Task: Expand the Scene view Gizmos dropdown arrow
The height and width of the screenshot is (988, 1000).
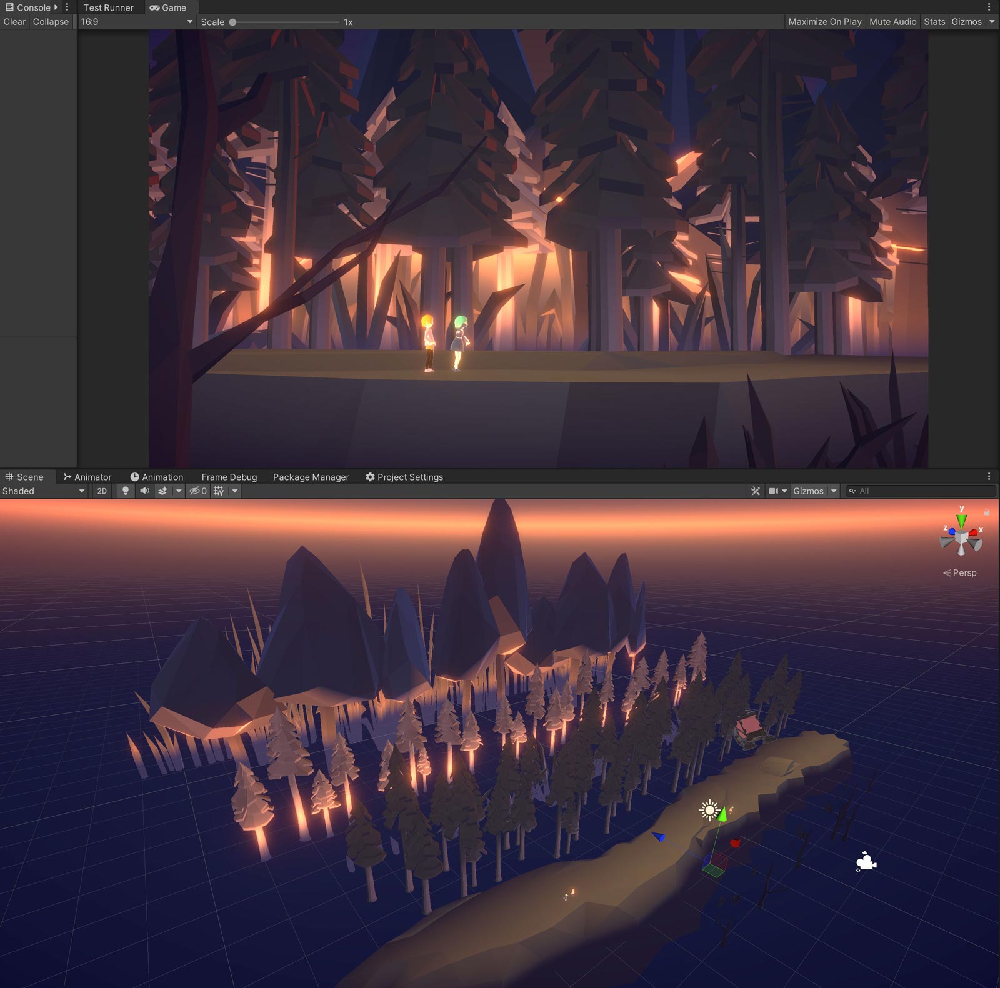Action: [x=834, y=491]
